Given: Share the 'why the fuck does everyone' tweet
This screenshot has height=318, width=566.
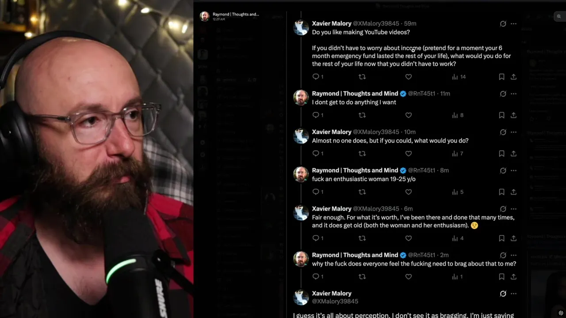Looking at the screenshot, I should tap(513, 276).
